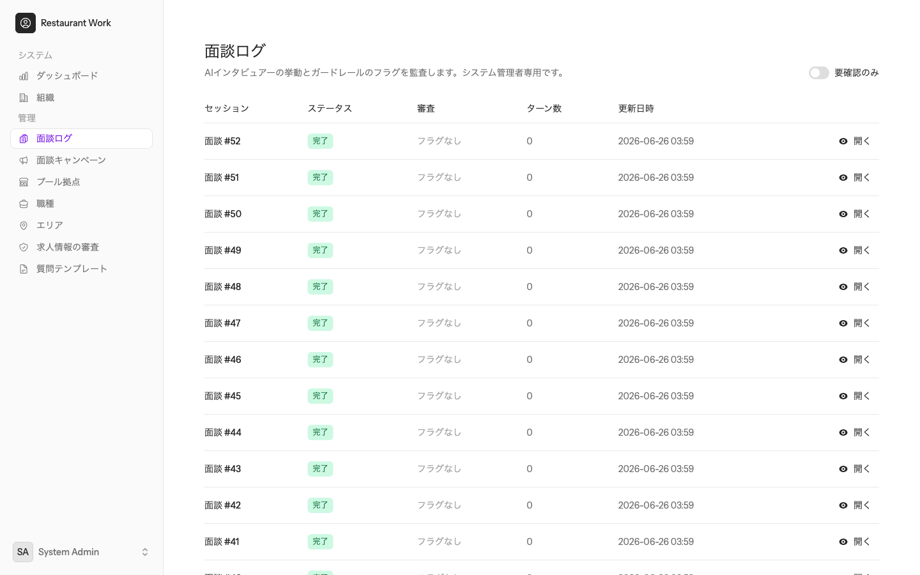Click フラグなし in 面談 #43 row

click(440, 469)
